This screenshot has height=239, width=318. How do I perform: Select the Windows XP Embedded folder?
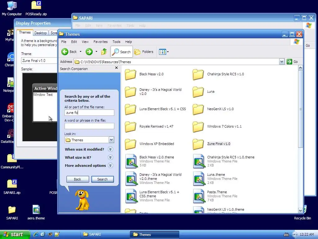149,144
